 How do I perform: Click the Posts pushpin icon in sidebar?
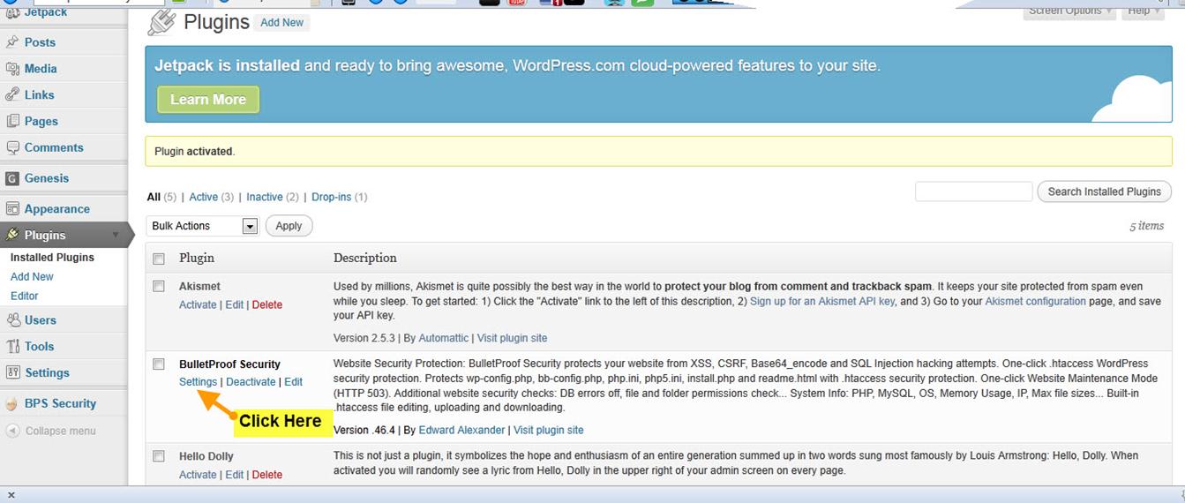click(12, 42)
